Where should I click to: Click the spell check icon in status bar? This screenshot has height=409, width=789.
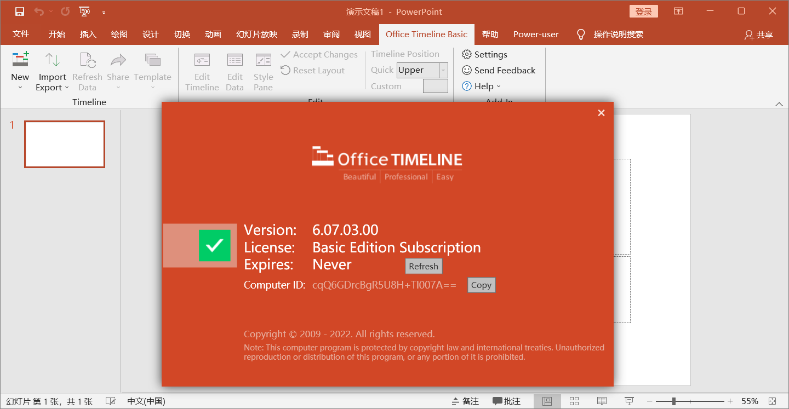pos(110,401)
